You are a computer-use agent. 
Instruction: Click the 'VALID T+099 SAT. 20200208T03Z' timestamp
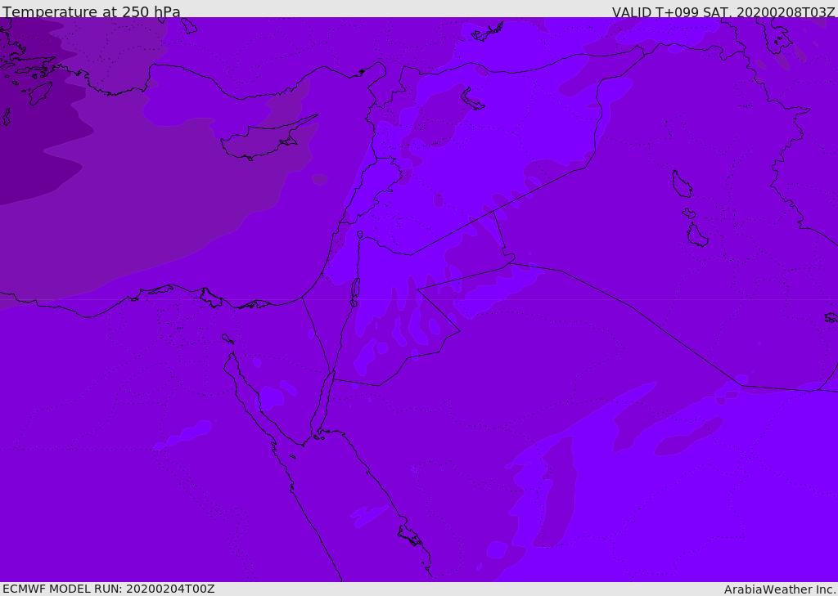[723, 11]
